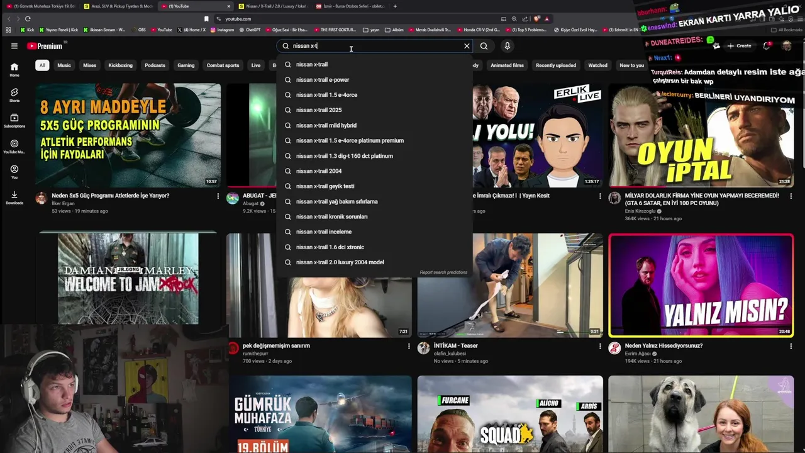Image resolution: width=805 pixels, height=453 pixels.
Task: Open Downloads in the sidebar
Action: (x=14, y=198)
